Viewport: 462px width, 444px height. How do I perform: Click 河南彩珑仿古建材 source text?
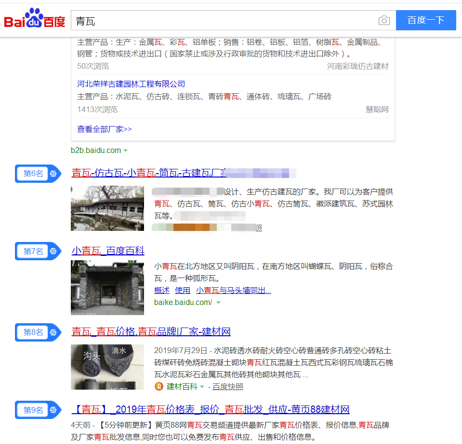[357, 66]
